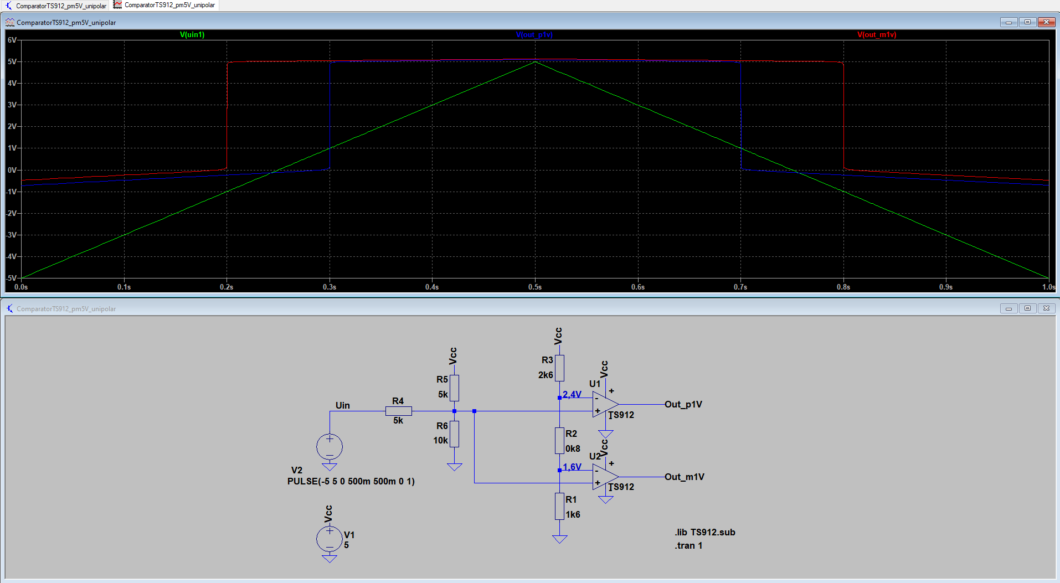1060x583 pixels.
Task: Click the 5 value of source V1
Action: 347,545
